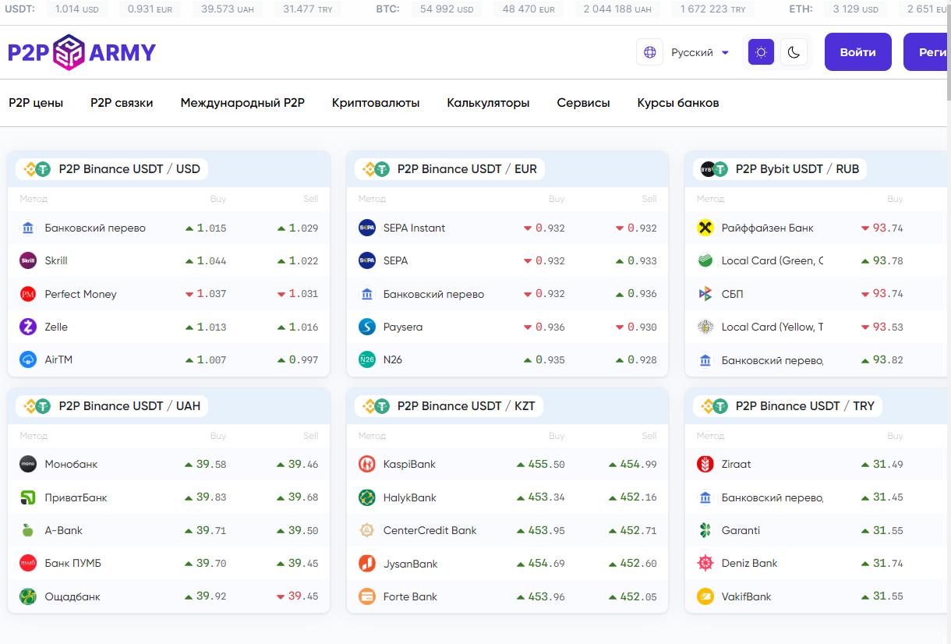Click the Paysera icon
Viewport: 951px width, 644px height.
[366, 327]
